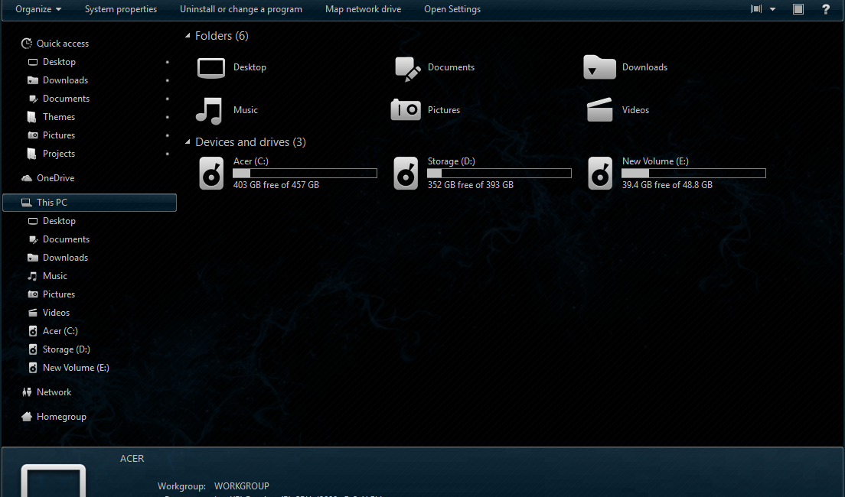Click the Open Settings button
The width and height of the screenshot is (845, 497).
452,9
